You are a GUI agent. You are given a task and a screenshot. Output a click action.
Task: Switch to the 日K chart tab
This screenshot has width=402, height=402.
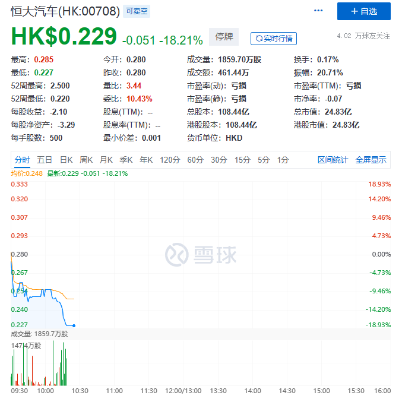point(66,160)
